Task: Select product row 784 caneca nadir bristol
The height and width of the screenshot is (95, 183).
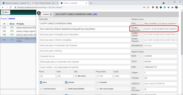Action: tap(18, 35)
